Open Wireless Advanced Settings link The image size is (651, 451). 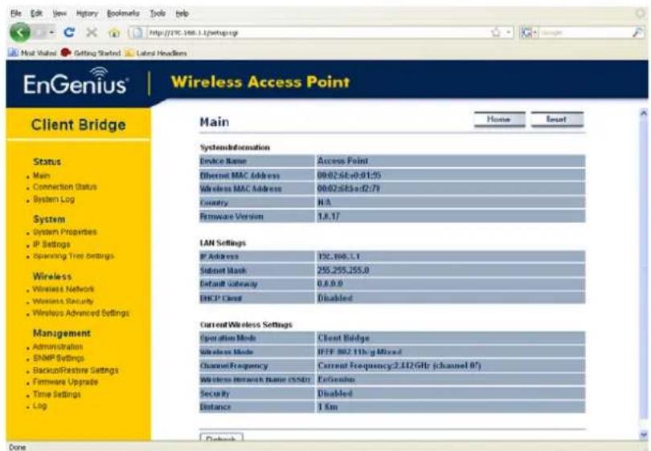tap(81, 313)
